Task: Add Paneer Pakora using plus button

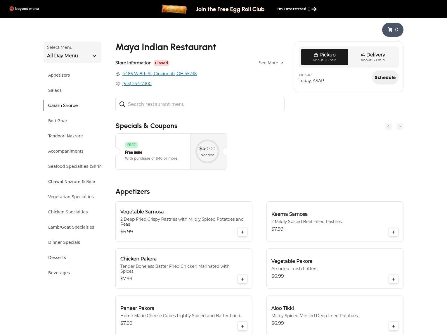Action: 242,326
